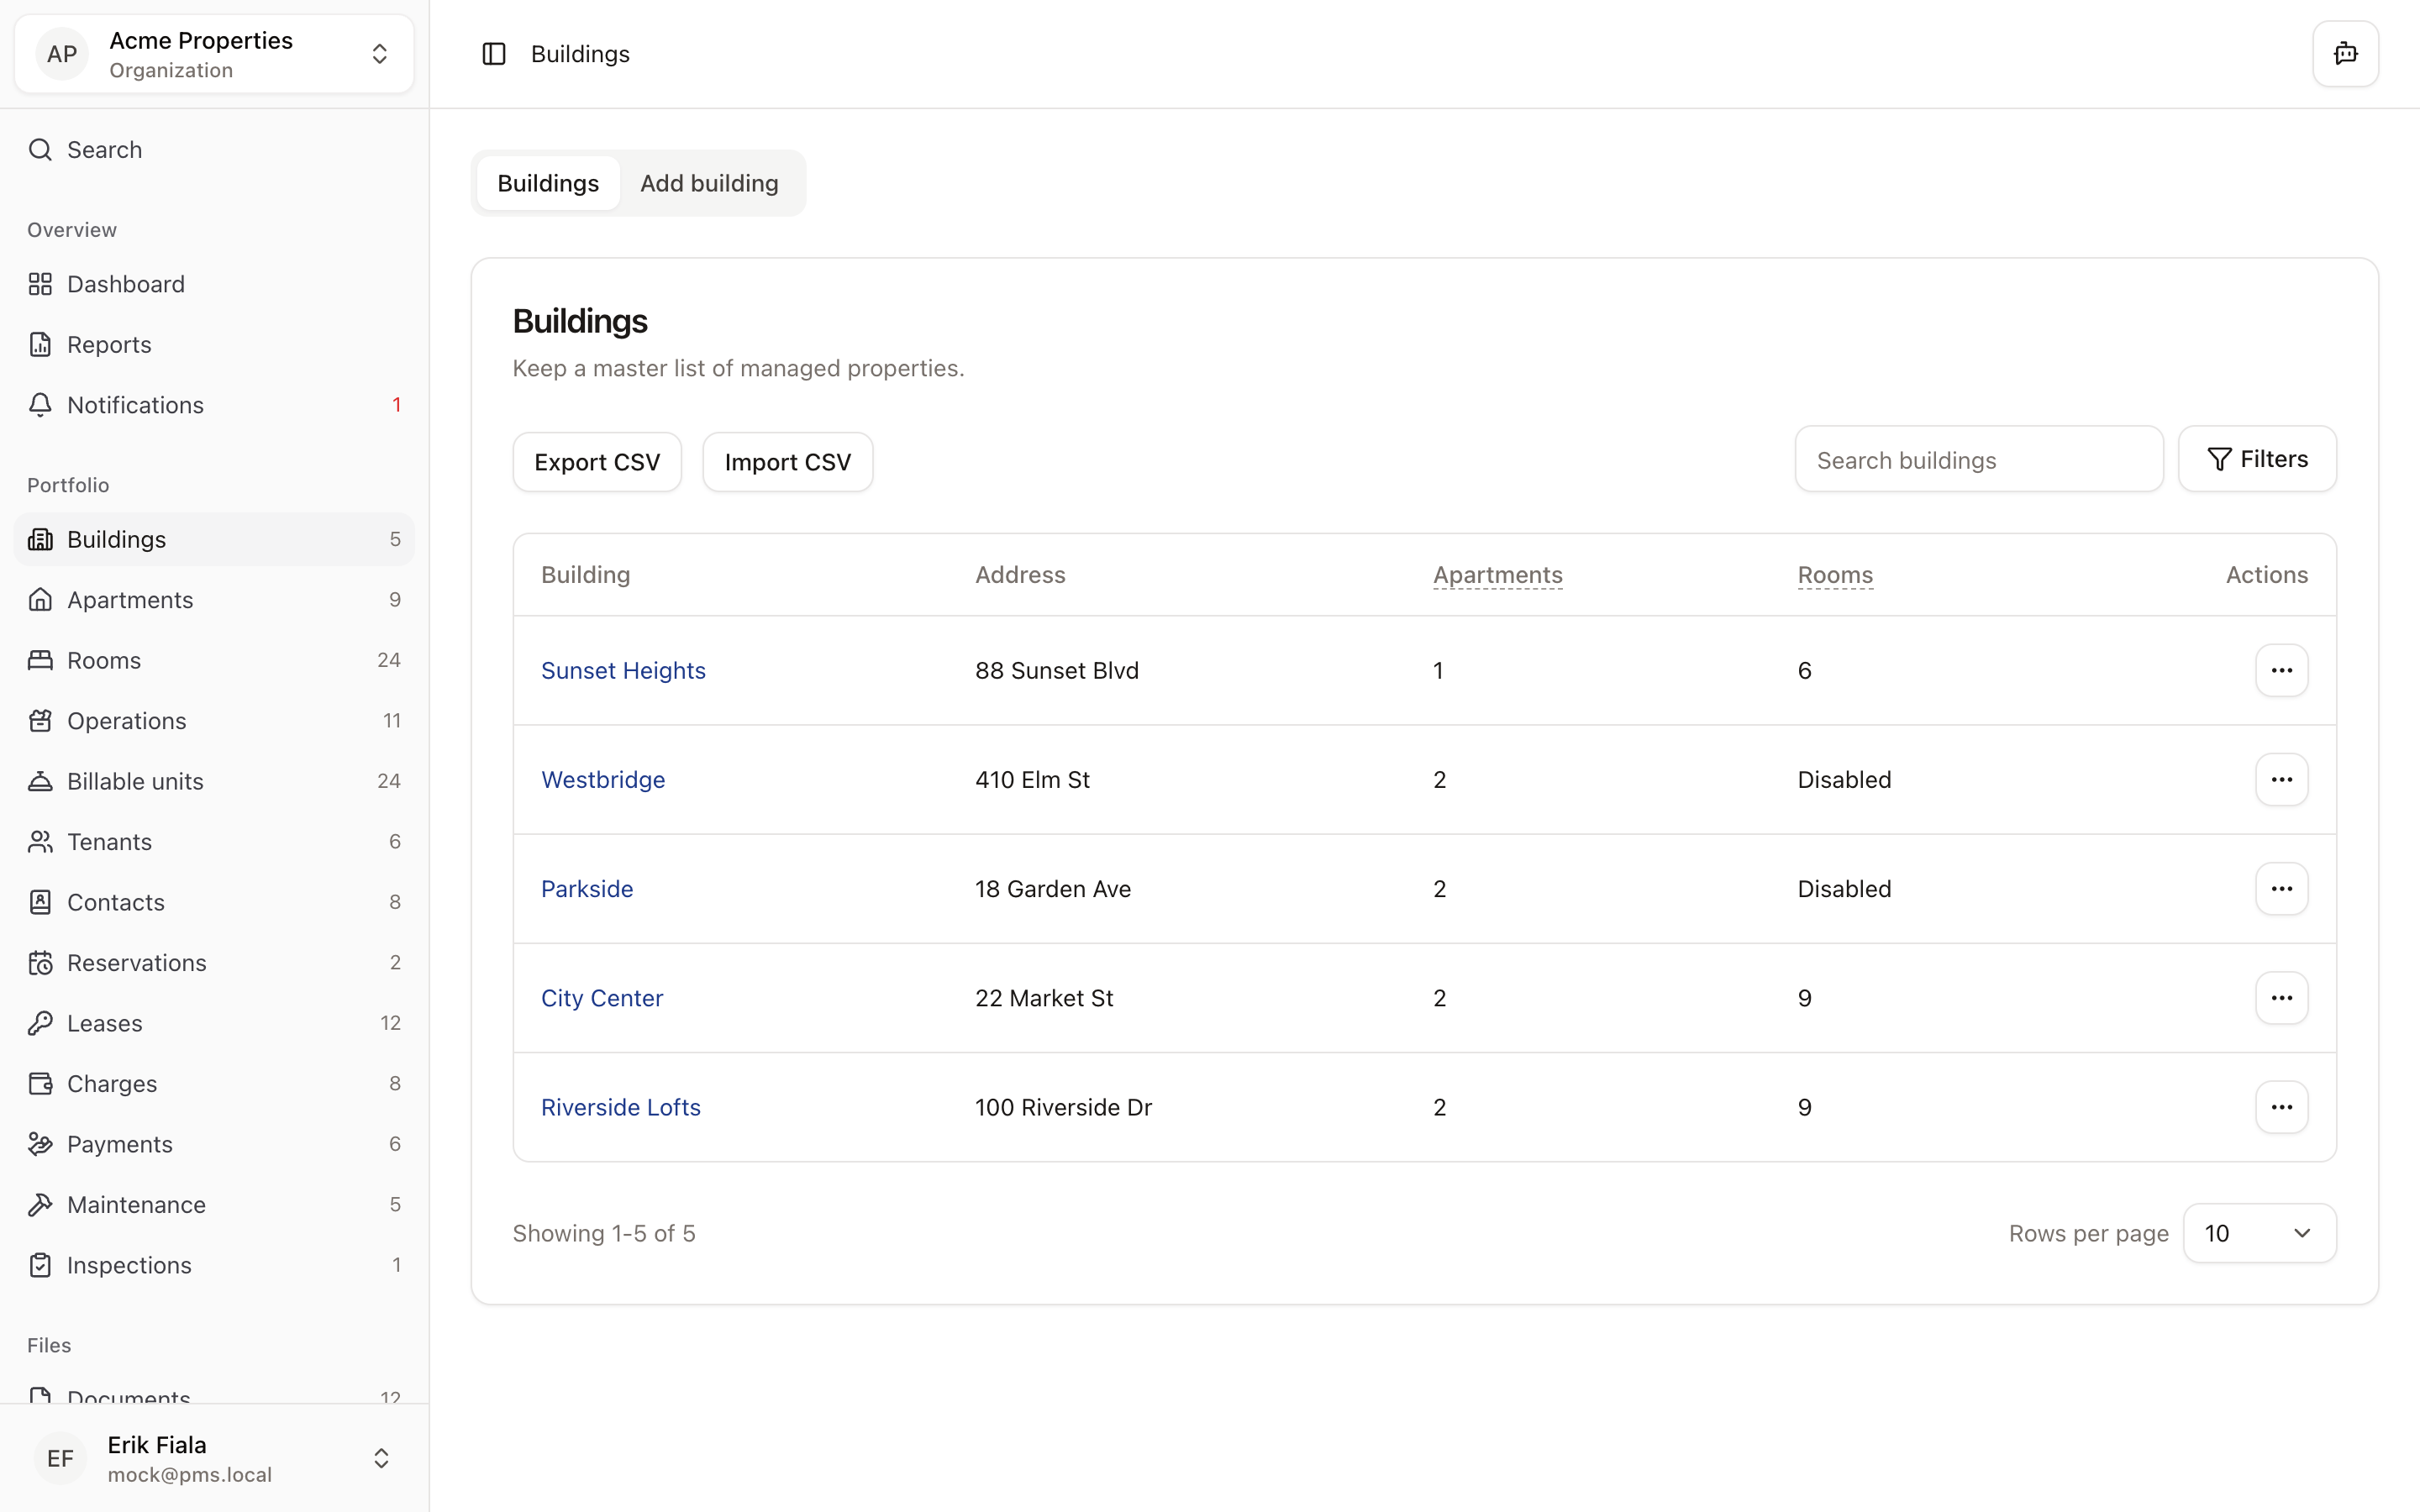Viewport: 2420px width, 1512px height.
Task: Click the Maintenance hammer icon
Action: coord(40,1204)
